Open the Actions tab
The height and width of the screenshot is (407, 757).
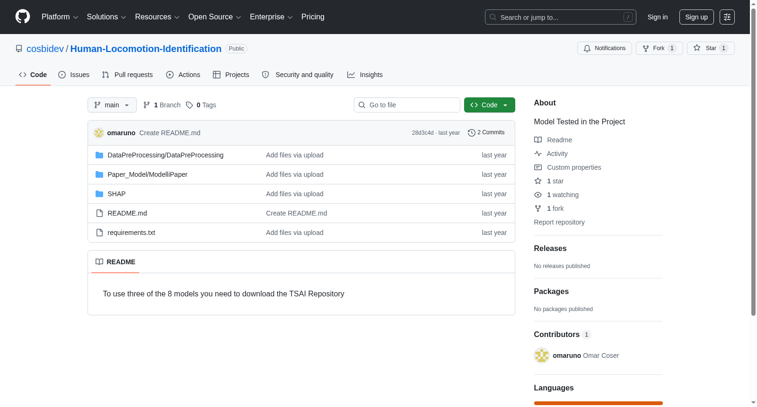(x=183, y=75)
